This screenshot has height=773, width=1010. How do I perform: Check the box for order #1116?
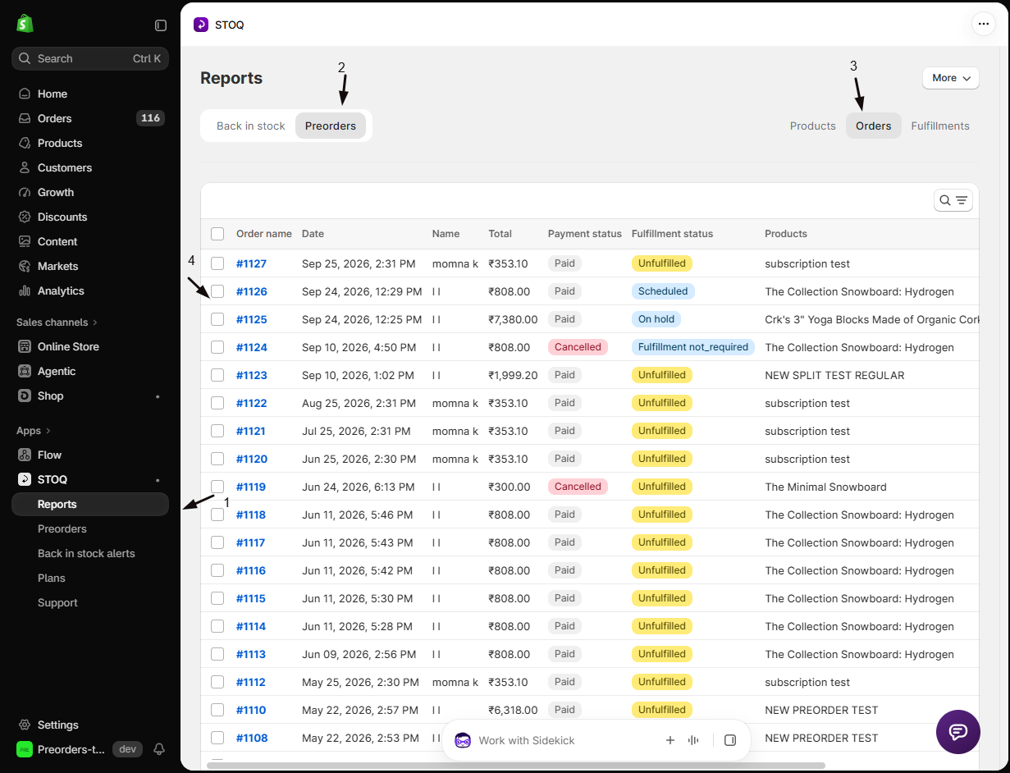pos(217,570)
